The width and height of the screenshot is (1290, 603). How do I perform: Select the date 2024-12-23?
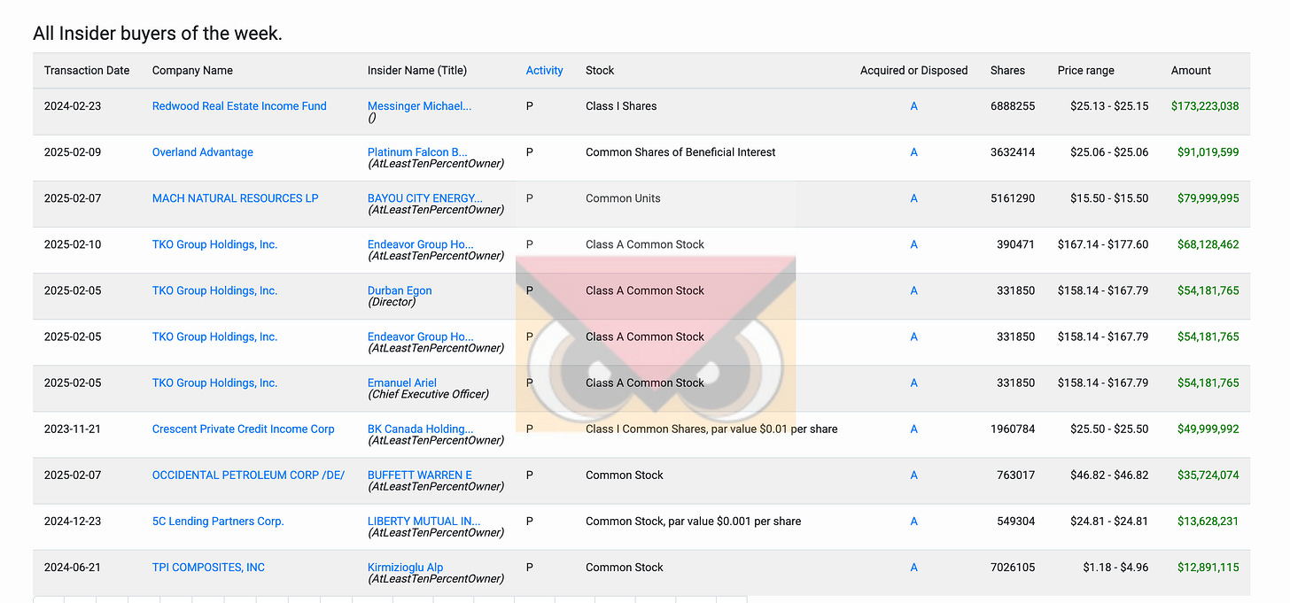73,520
